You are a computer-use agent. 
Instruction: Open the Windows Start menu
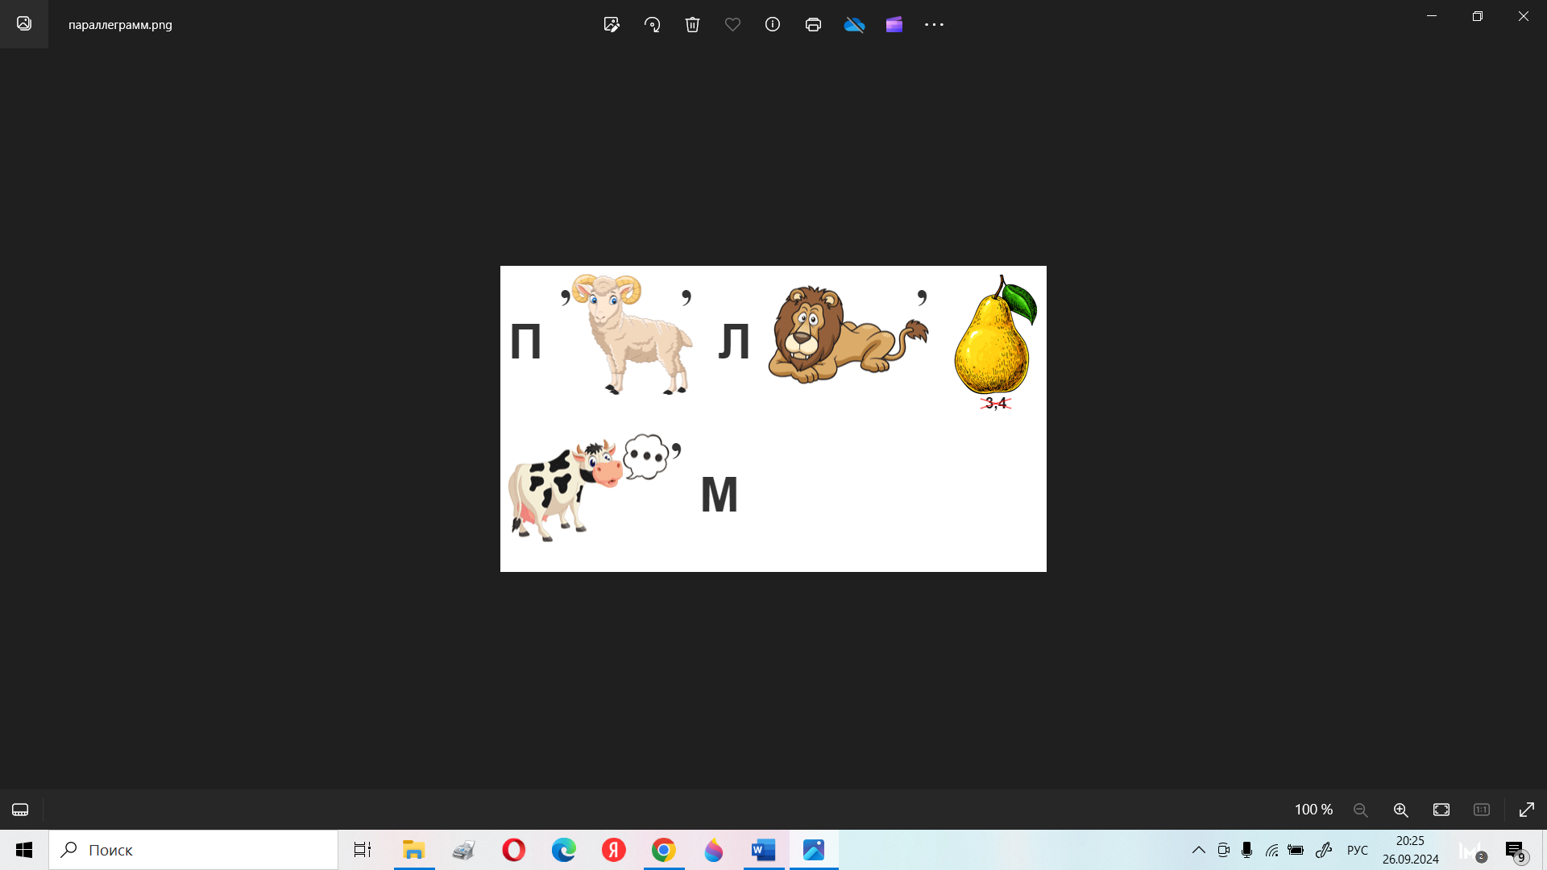coord(24,850)
